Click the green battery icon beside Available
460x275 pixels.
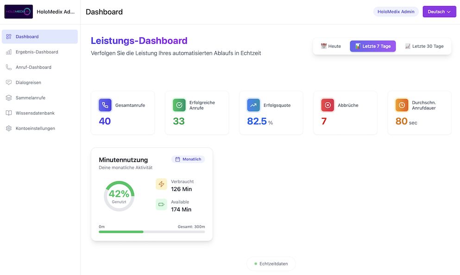click(161, 205)
